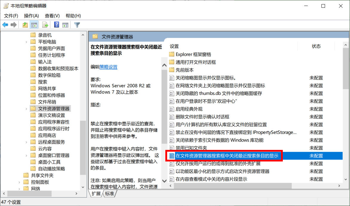Click the Export list toolbar icon
The width and height of the screenshot is (350, 206).
pyautogui.click(x=45, y=25)
